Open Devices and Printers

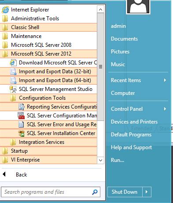coord(134,122)
